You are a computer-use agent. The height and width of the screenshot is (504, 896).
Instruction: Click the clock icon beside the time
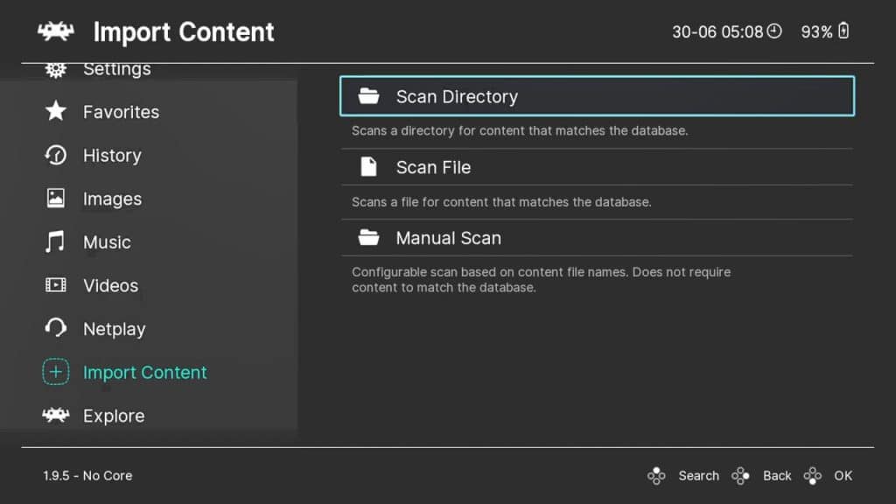pyautogui.click(x=774, y=31)
